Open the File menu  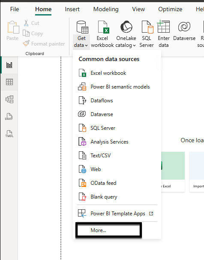click(x=15, y=9)
